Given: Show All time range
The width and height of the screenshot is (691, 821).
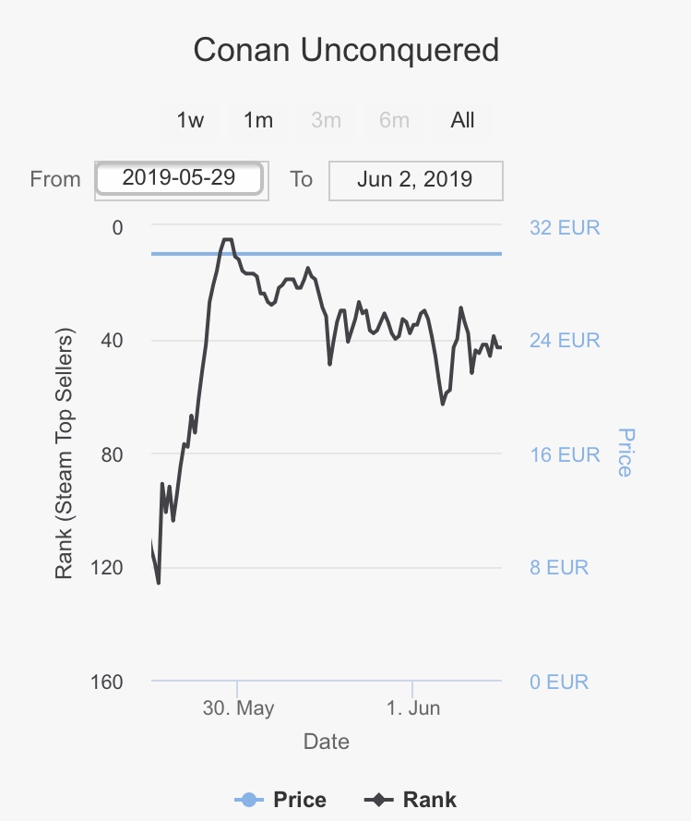Looking at the screenshot, I should click(x=462, y=120).
